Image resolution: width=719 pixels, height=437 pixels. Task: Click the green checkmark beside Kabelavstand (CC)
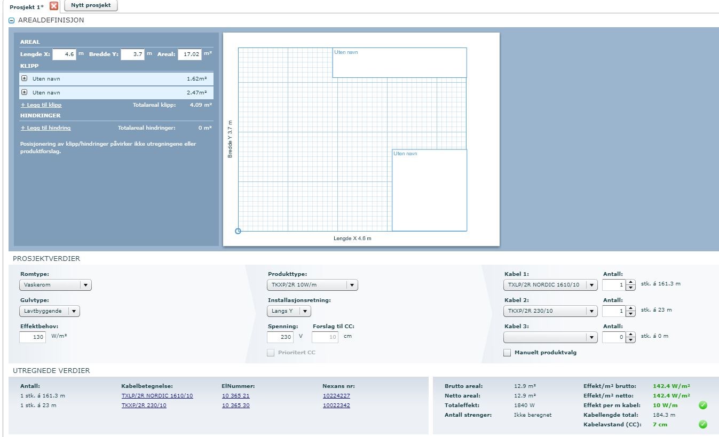(x=703, y=425)
